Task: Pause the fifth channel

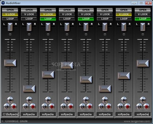Action: (82, 107)
